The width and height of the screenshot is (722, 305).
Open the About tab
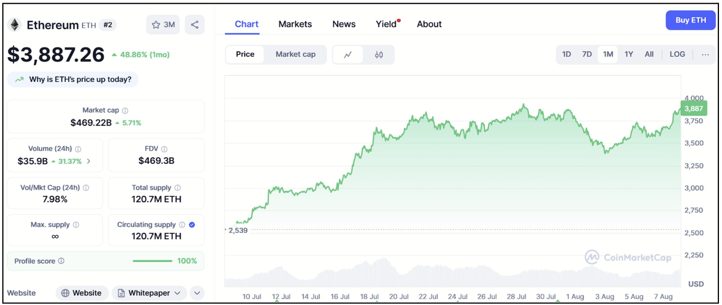click(x=429, y=24)
